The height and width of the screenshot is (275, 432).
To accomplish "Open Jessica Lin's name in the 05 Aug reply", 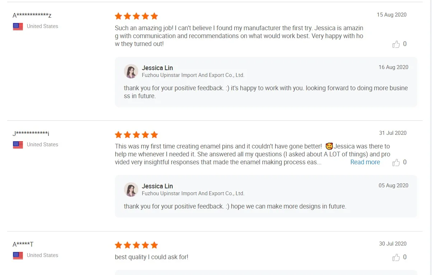I will [157, 186].
